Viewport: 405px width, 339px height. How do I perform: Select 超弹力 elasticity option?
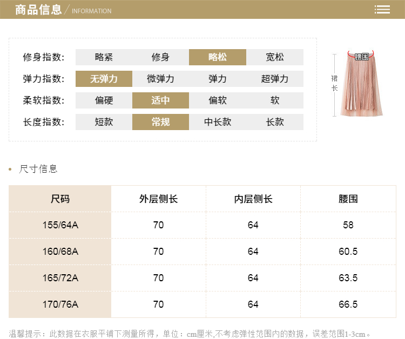point(274,79)
